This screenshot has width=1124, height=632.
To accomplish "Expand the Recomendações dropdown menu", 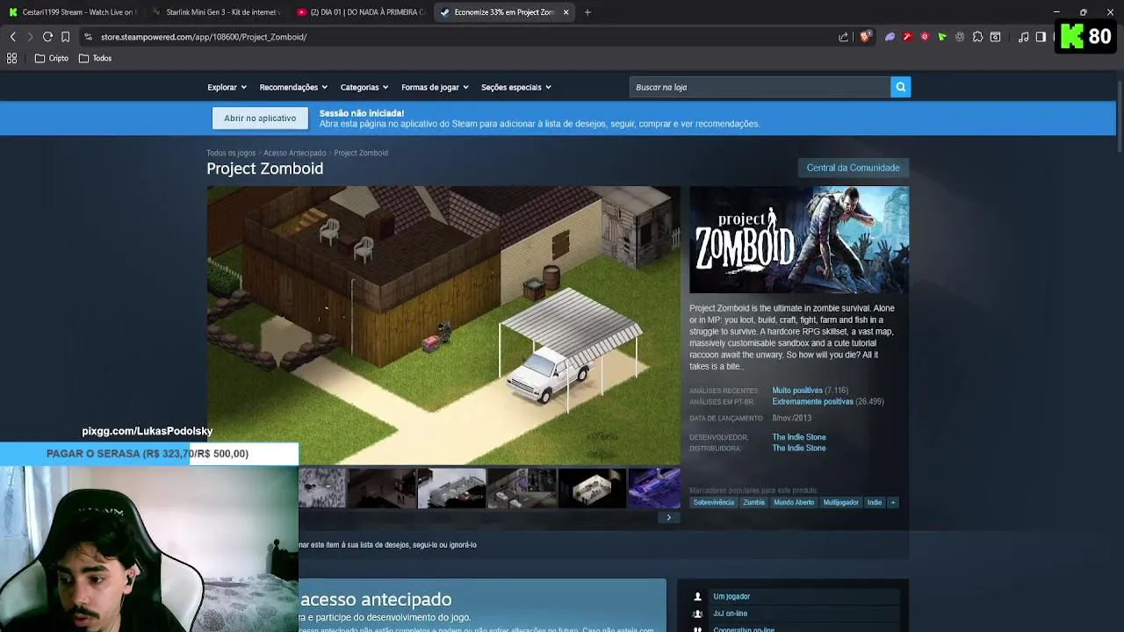I will 293,87.
